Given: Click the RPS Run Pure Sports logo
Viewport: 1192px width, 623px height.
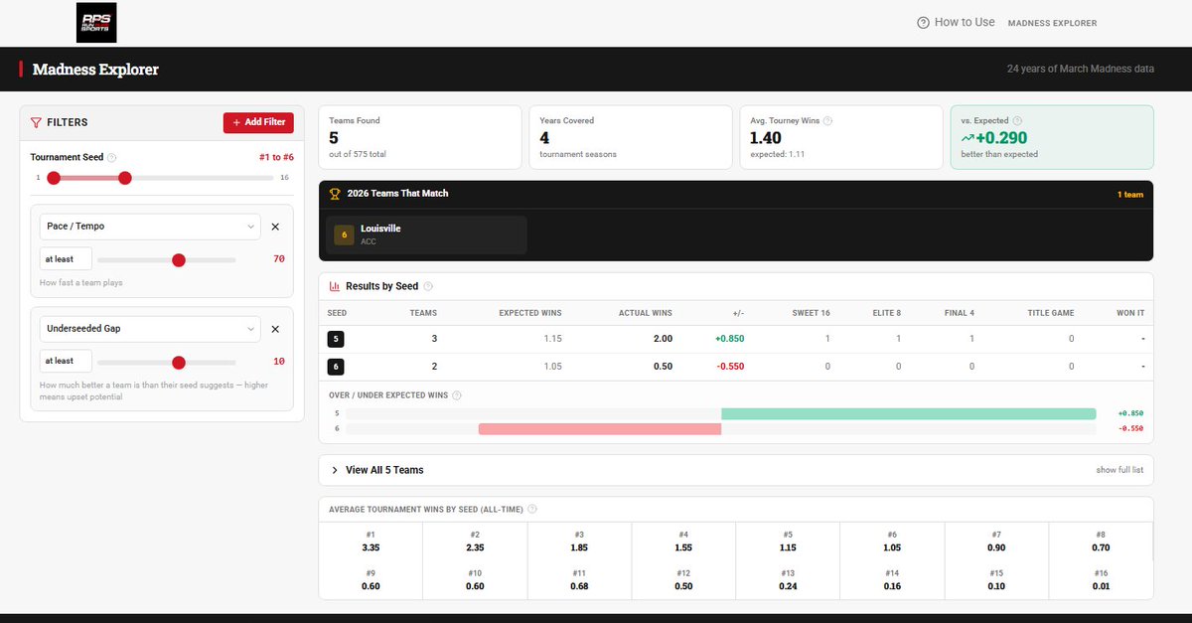Looking at the screenshot, I should (x=96, y=22).
